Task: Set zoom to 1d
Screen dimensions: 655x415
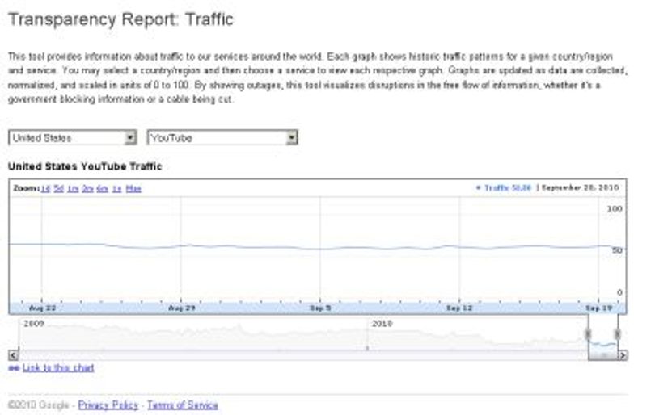Action: click(x=45, y=188)
